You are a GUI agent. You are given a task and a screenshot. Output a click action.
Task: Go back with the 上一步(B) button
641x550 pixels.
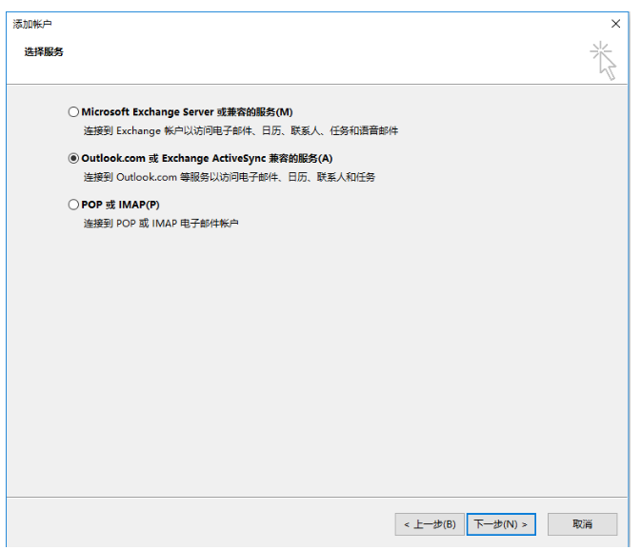click(429, 524)
